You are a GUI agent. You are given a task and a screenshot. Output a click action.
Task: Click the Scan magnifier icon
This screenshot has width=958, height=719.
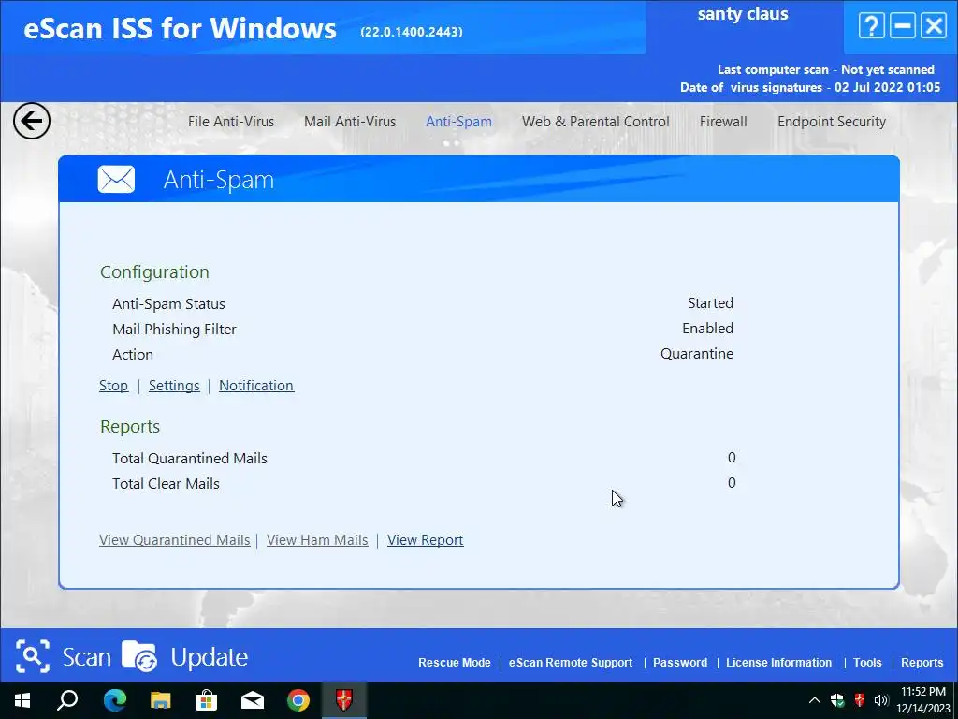coord(33,656)
